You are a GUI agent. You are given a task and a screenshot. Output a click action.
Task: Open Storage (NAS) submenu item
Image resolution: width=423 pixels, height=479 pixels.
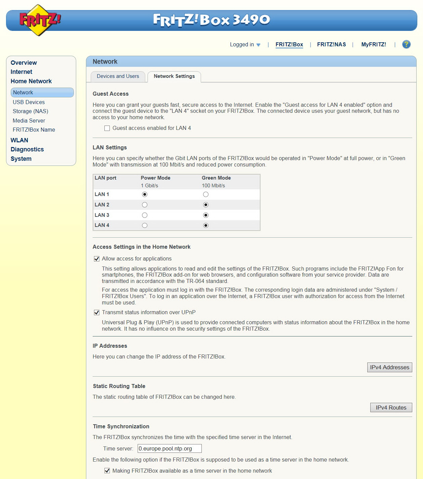tap(31, 111)
